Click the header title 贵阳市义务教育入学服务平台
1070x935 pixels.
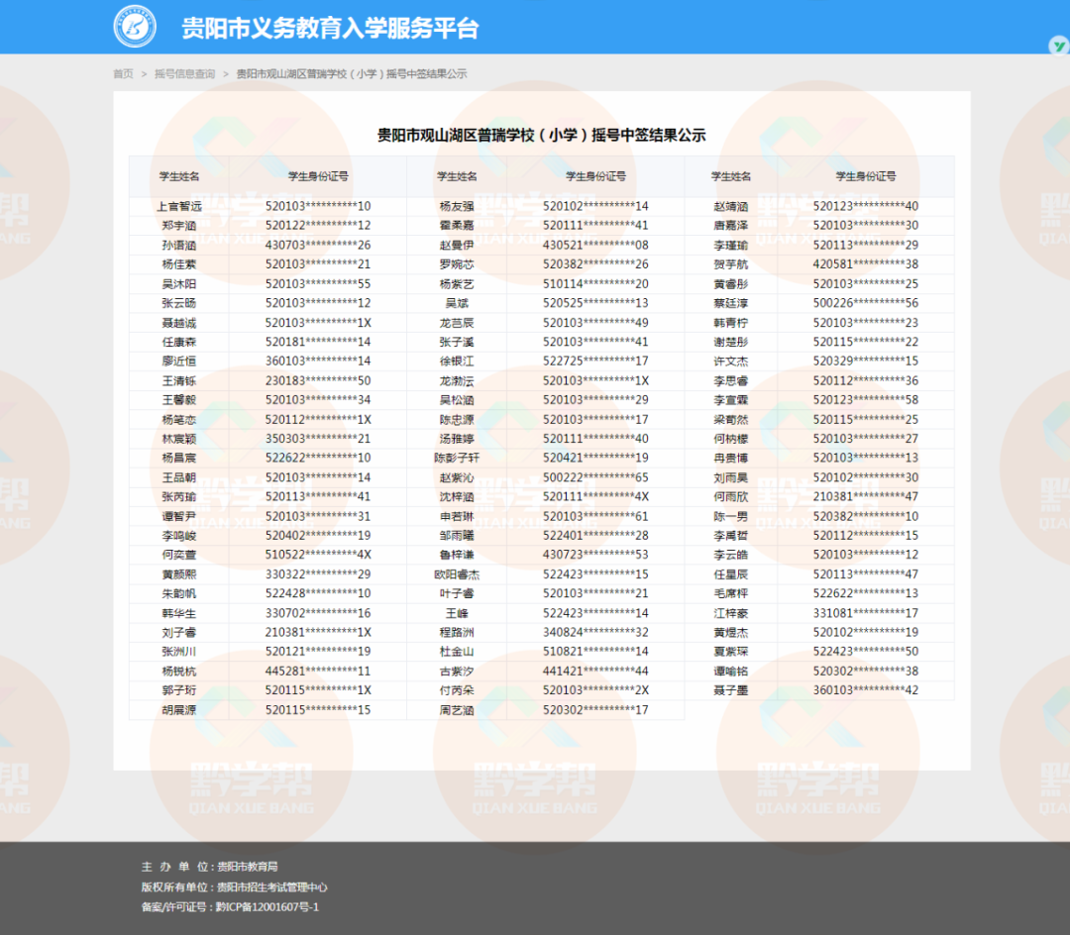pyautogui.click(x=330, y=28)
